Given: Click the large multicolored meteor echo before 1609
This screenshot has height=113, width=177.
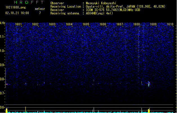Looking at the screenshot, I should [x=149, y=84].
